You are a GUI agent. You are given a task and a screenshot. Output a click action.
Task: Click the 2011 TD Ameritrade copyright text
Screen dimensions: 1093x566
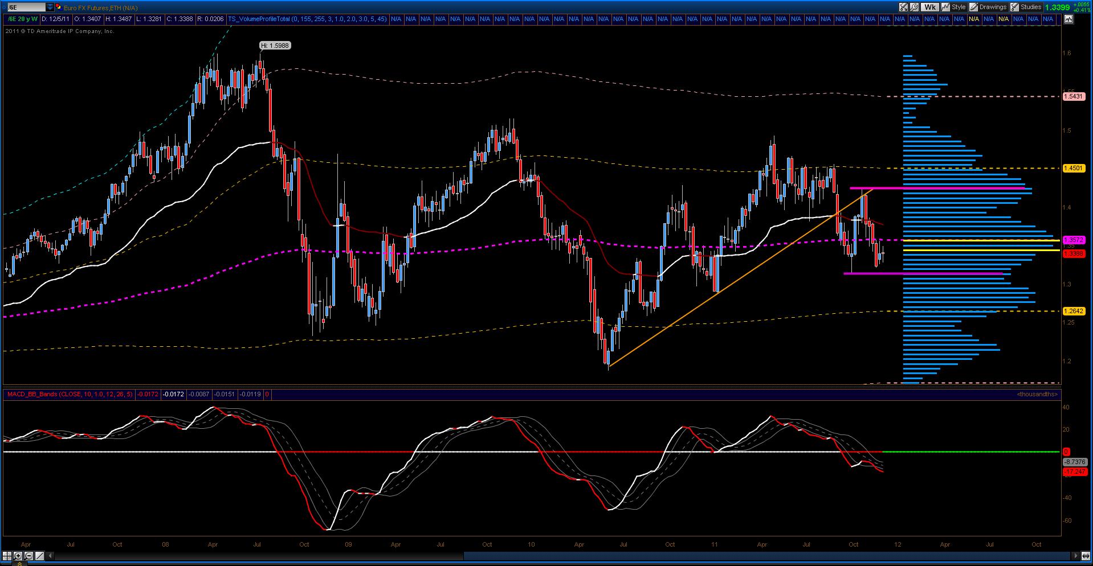(x=60, y=31)
